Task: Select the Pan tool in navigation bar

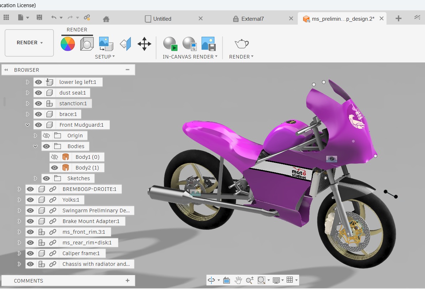Action: (238, 280)
